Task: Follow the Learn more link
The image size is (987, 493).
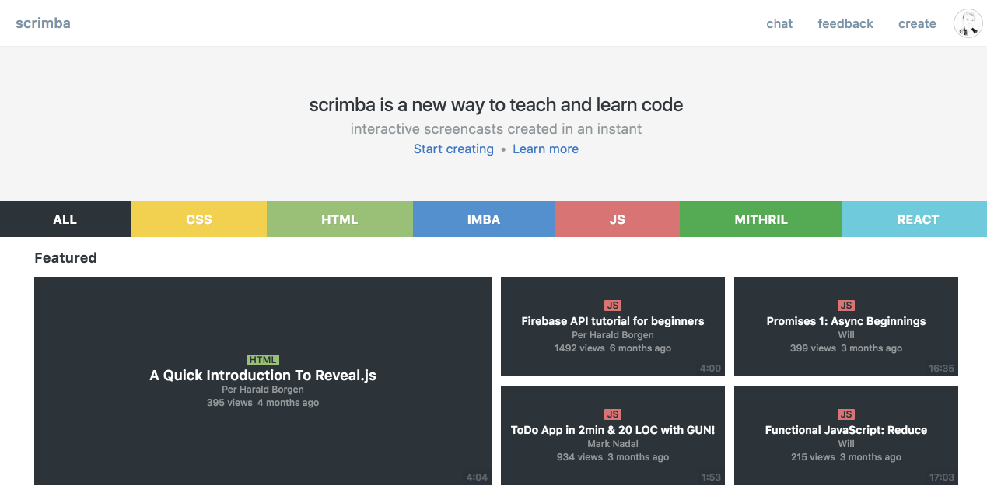Action: [545, 149]
